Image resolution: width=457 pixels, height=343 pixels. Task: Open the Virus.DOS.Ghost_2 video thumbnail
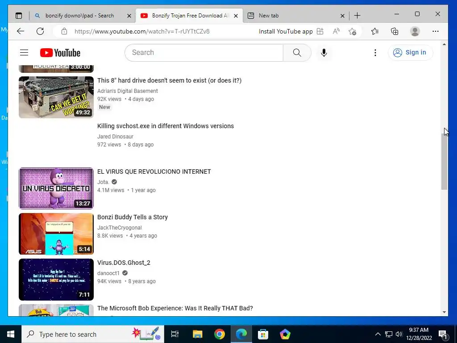click(x=56, y=280)
